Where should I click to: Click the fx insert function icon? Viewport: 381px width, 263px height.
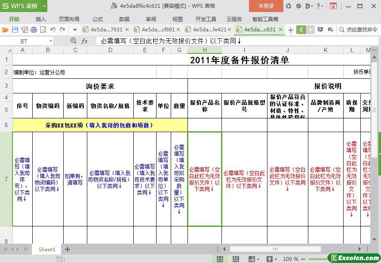[85, 41]
